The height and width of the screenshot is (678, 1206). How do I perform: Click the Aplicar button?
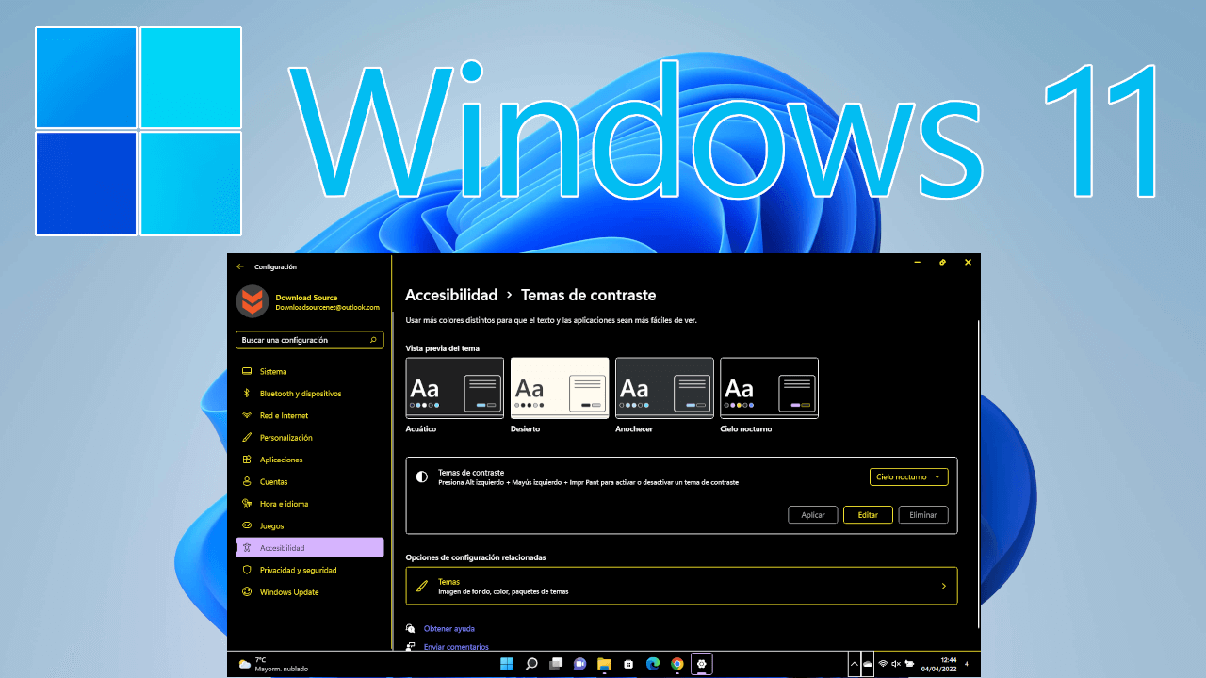tap(813, 515)
